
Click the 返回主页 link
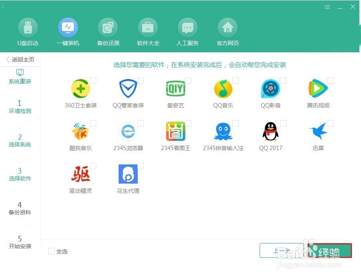click(x=21, y=59)
